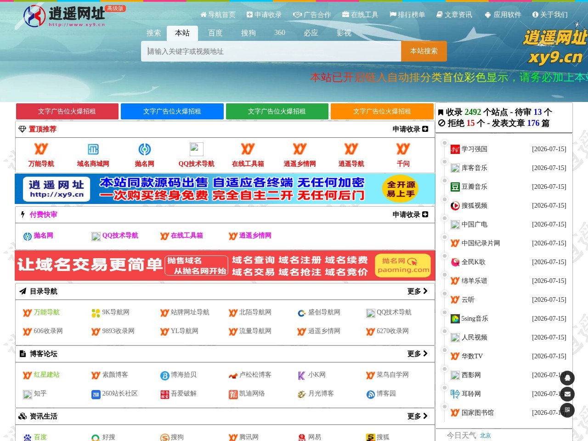The height and width of the screenshot is (441, 588).
Task: Open 在线工具 in top menu
Action: 360,15
